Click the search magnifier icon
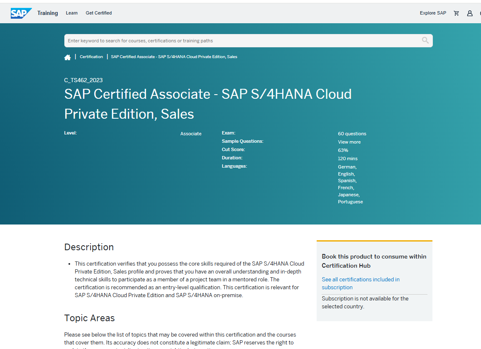 [x=425, y=41]
